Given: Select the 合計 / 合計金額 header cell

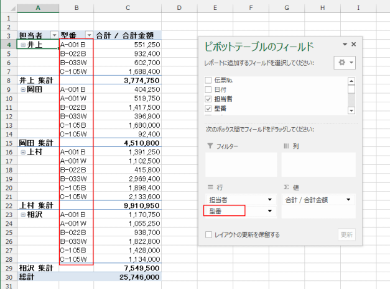Looking at the screenshot, I should tap(128, 35).
